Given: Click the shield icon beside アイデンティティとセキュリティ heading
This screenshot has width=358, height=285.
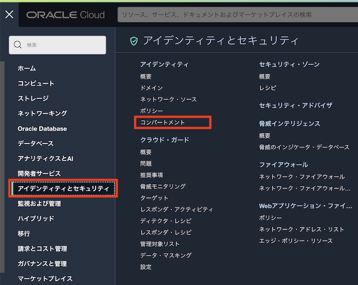Looking at the screenshot, I should click(133, 41).
